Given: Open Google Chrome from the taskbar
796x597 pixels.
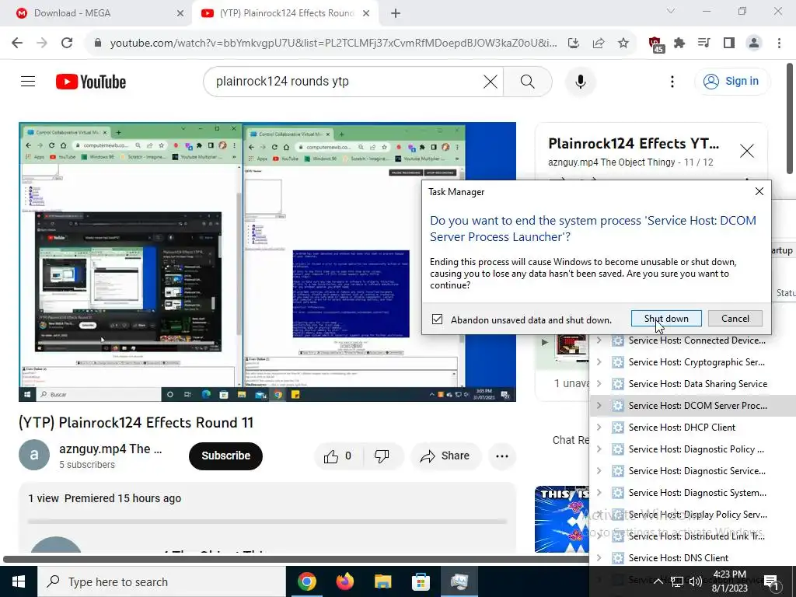Looking at the screenshot, I should click(x=306, y=581).
